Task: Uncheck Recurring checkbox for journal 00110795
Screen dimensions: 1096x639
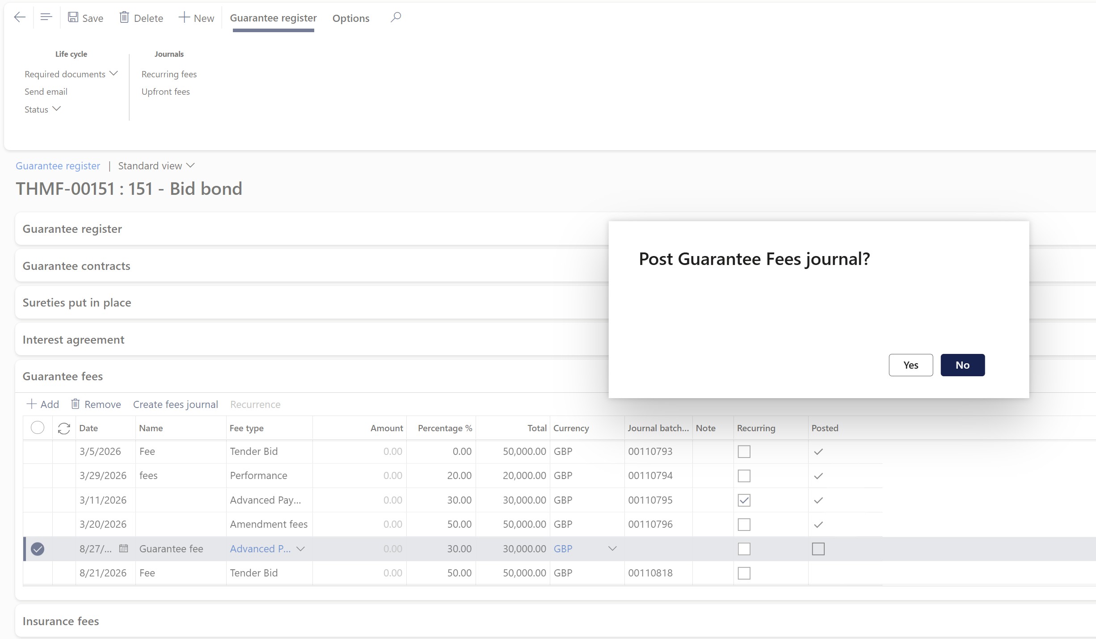Action: tap(744, 500)
